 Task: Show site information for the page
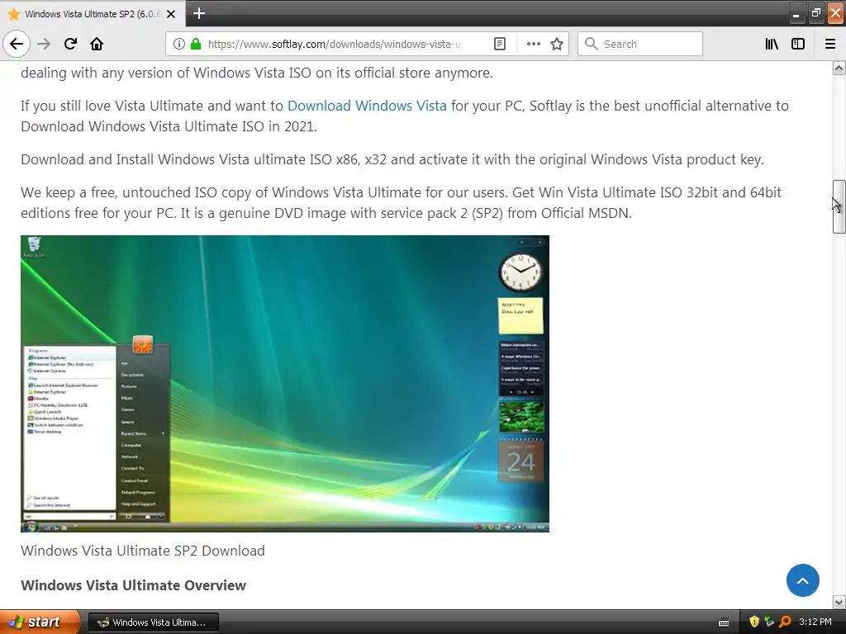[179, 44]
